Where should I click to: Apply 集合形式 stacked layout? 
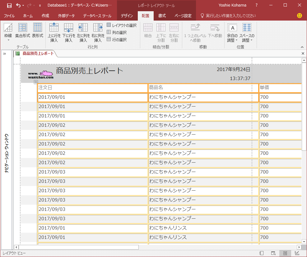[x=23, y=30]
